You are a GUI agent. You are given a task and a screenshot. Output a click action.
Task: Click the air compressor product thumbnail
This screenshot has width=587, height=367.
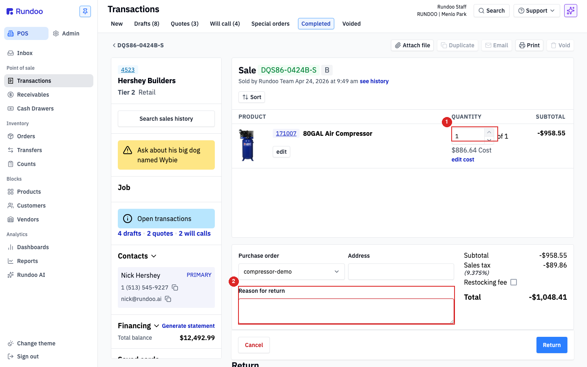coord(247,145)
